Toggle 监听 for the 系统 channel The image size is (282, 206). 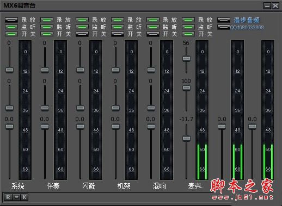(x=11, y=27)
